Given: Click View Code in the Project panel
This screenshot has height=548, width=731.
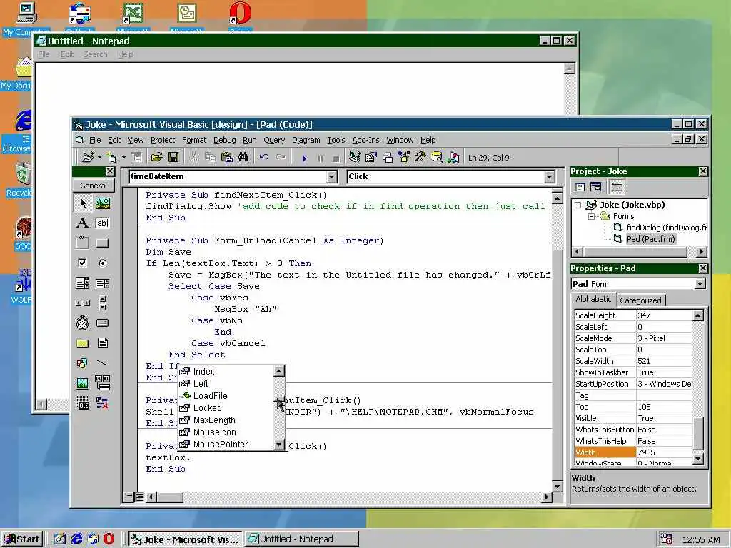Looking at the screenshot, I should pyautogui.click(x=580, y=187).
